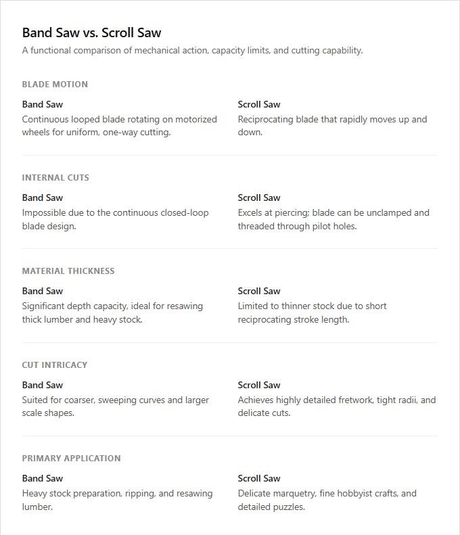
Task: Click Scroll Saw label under Blade Motion
Action: [x=259, y=104]
